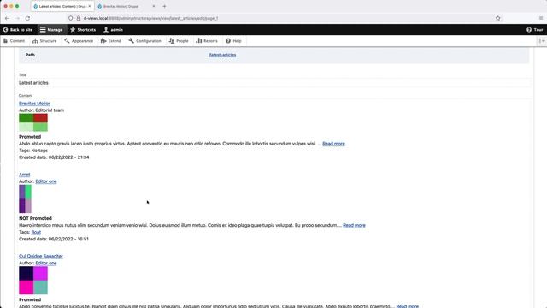Open Structure admin menu

pos(44,41)
